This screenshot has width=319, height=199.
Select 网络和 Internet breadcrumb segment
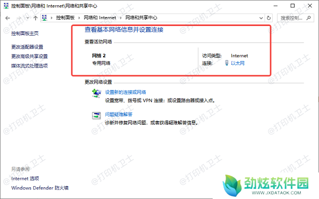click(100, 18)
